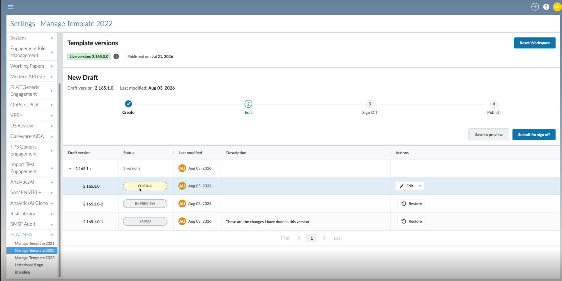Image resolution: width=562 pixels, height=281 pixels.
Task: Click the '3 versions' status cell
Action: click(131, 168)
